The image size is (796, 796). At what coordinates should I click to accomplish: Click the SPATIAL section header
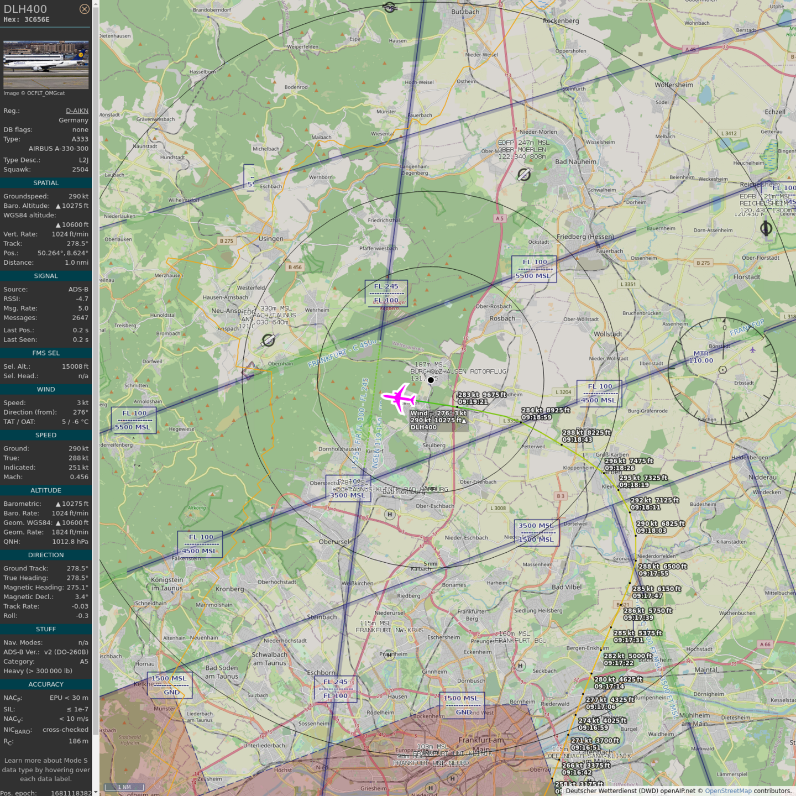tap(46, 183)
